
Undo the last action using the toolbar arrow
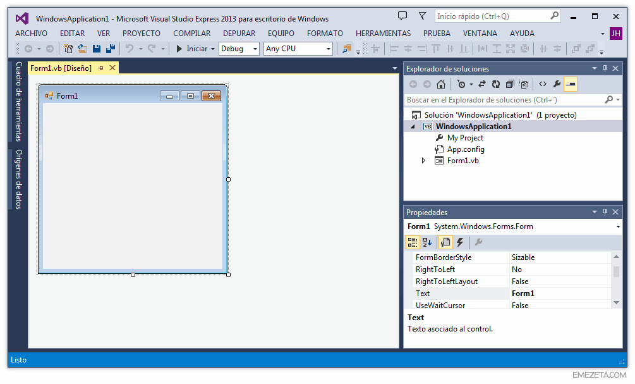tap(129, 49)
